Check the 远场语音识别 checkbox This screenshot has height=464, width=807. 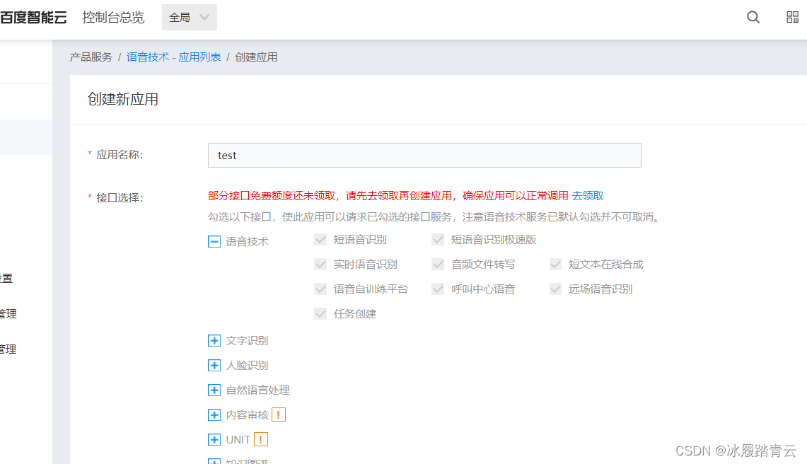coord(555,289)
